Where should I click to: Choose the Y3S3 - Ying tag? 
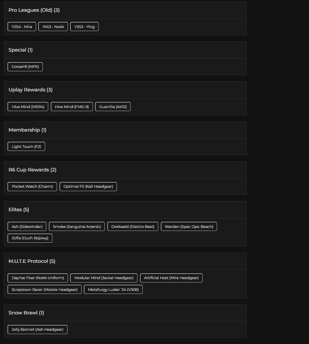tap(84, 27)
